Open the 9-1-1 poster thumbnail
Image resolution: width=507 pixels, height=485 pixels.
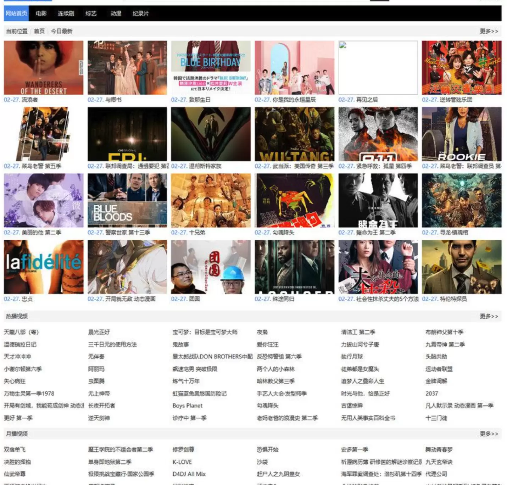[378, 134]
